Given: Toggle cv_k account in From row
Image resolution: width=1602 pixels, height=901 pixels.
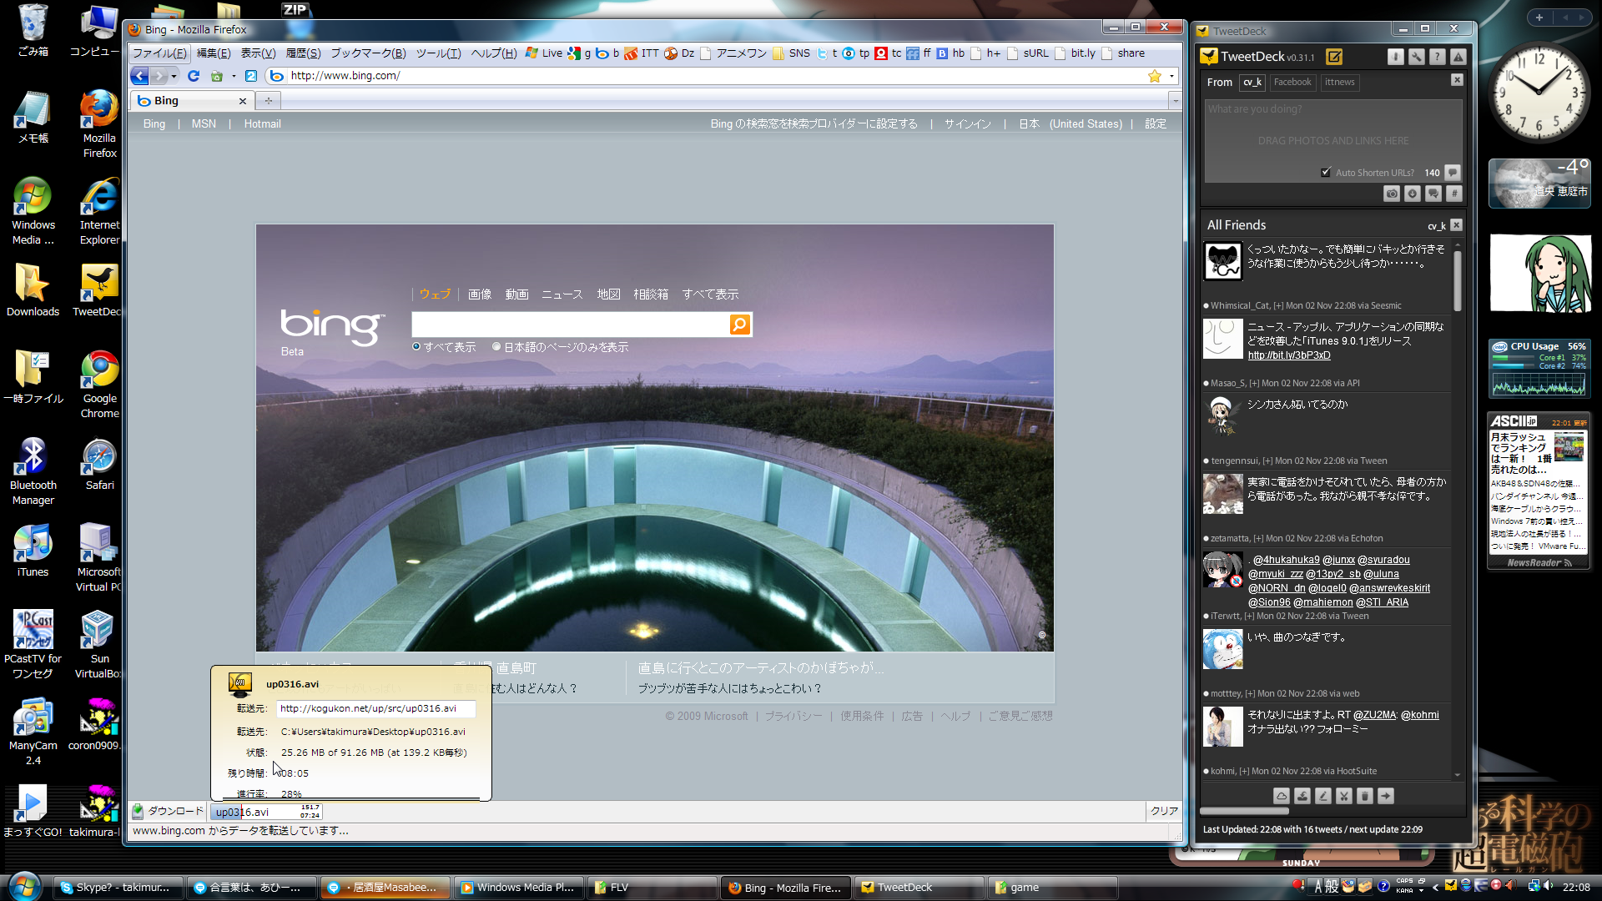Looking at the screenshot, I should coord(1252,82).
